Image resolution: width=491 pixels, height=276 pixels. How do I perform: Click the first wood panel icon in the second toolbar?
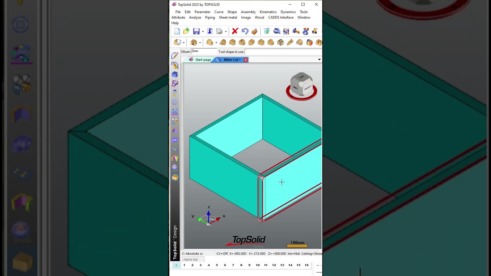[x=177, y=43]
